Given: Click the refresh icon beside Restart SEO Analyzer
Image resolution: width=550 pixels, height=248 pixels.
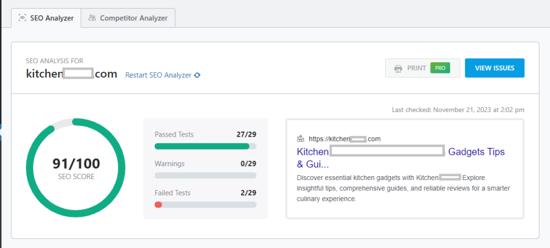Looking at the screenshot, I should click(197, 76).
